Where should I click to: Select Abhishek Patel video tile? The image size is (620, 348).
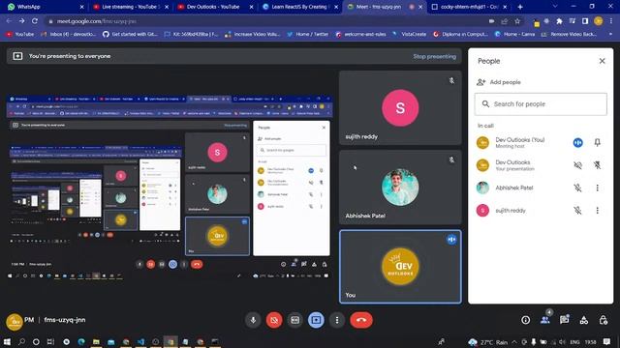coord(400,188)
